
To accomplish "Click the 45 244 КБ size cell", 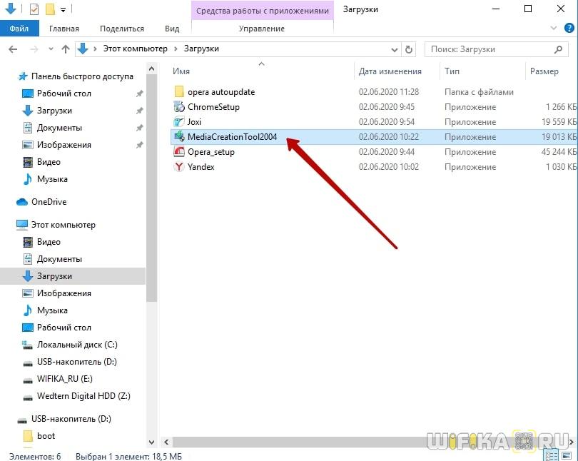I will pos(559,152).
